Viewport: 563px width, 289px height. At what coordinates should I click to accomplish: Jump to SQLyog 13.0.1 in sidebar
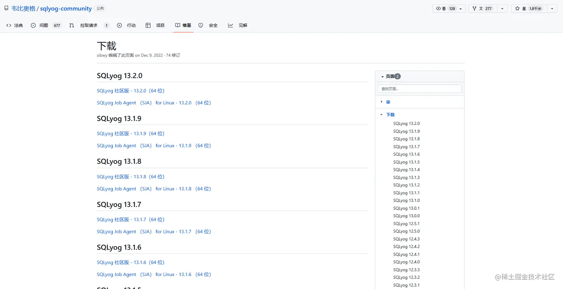tap(406, 208)
